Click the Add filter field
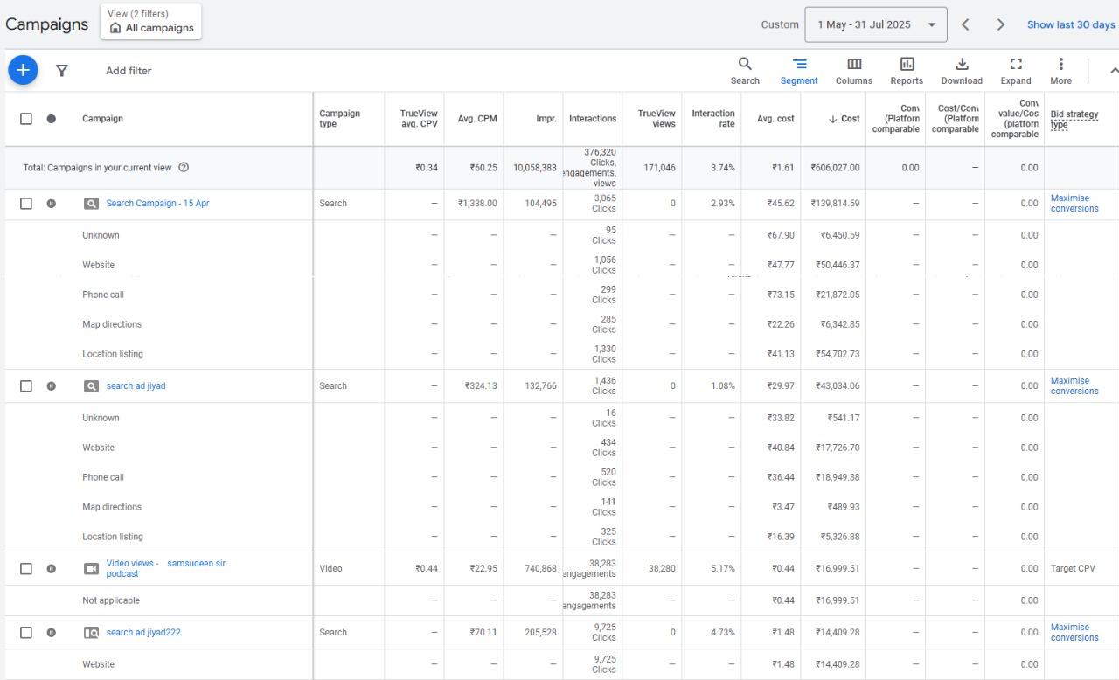 [x=129, y=71]
